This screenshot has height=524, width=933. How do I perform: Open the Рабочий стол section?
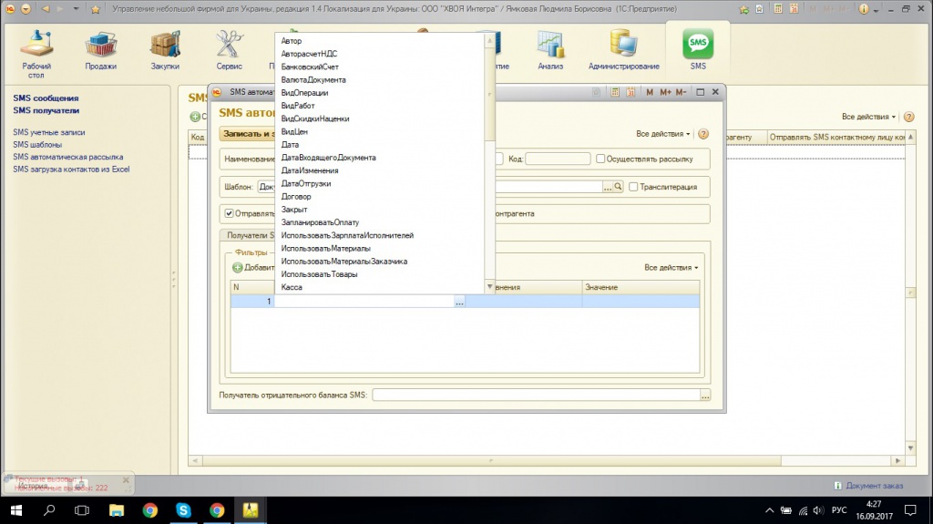pyautogui.click(x=36, y=54)
